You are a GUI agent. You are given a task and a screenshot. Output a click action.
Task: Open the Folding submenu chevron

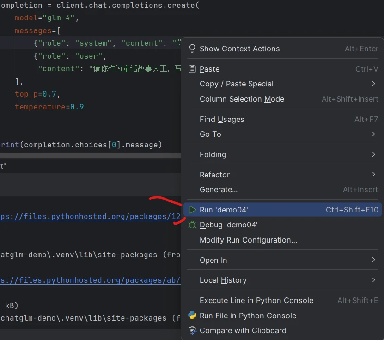coord(373,154)
